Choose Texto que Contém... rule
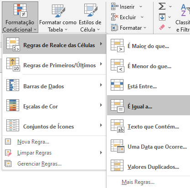 pos(149,126)
